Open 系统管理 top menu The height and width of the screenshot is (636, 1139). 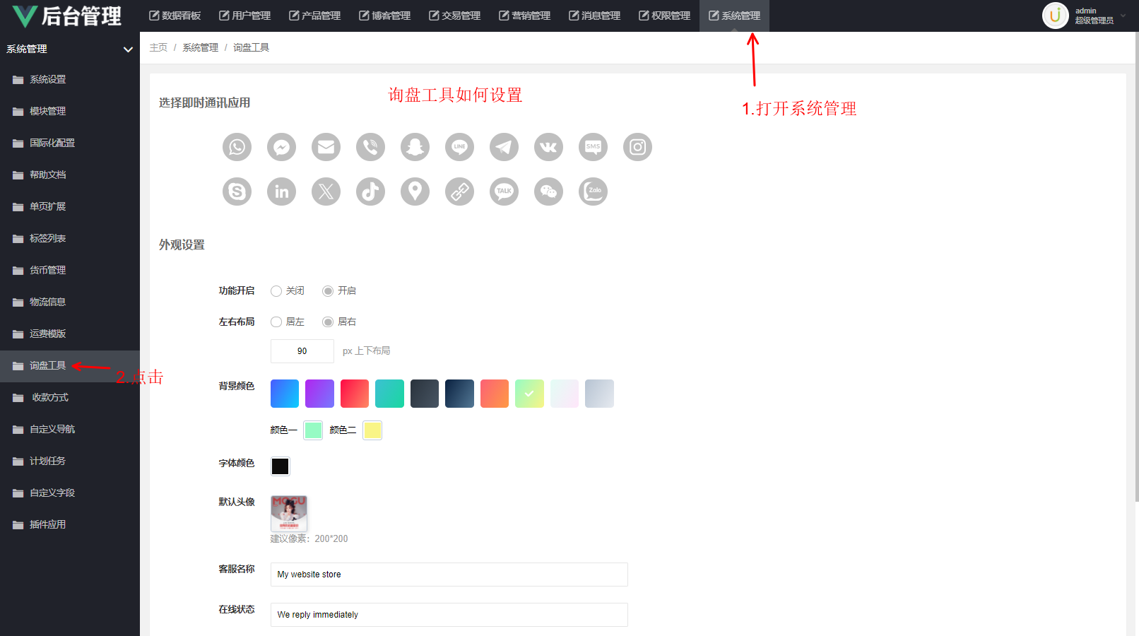coord(735,16)
